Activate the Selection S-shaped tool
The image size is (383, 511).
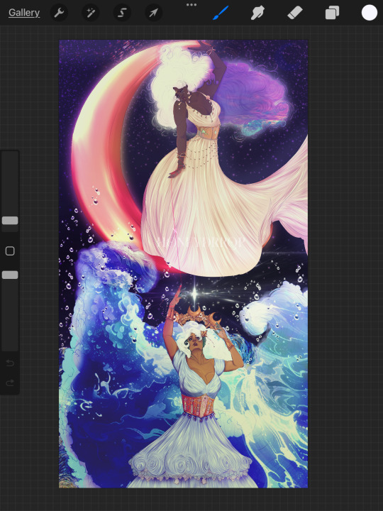122,13
